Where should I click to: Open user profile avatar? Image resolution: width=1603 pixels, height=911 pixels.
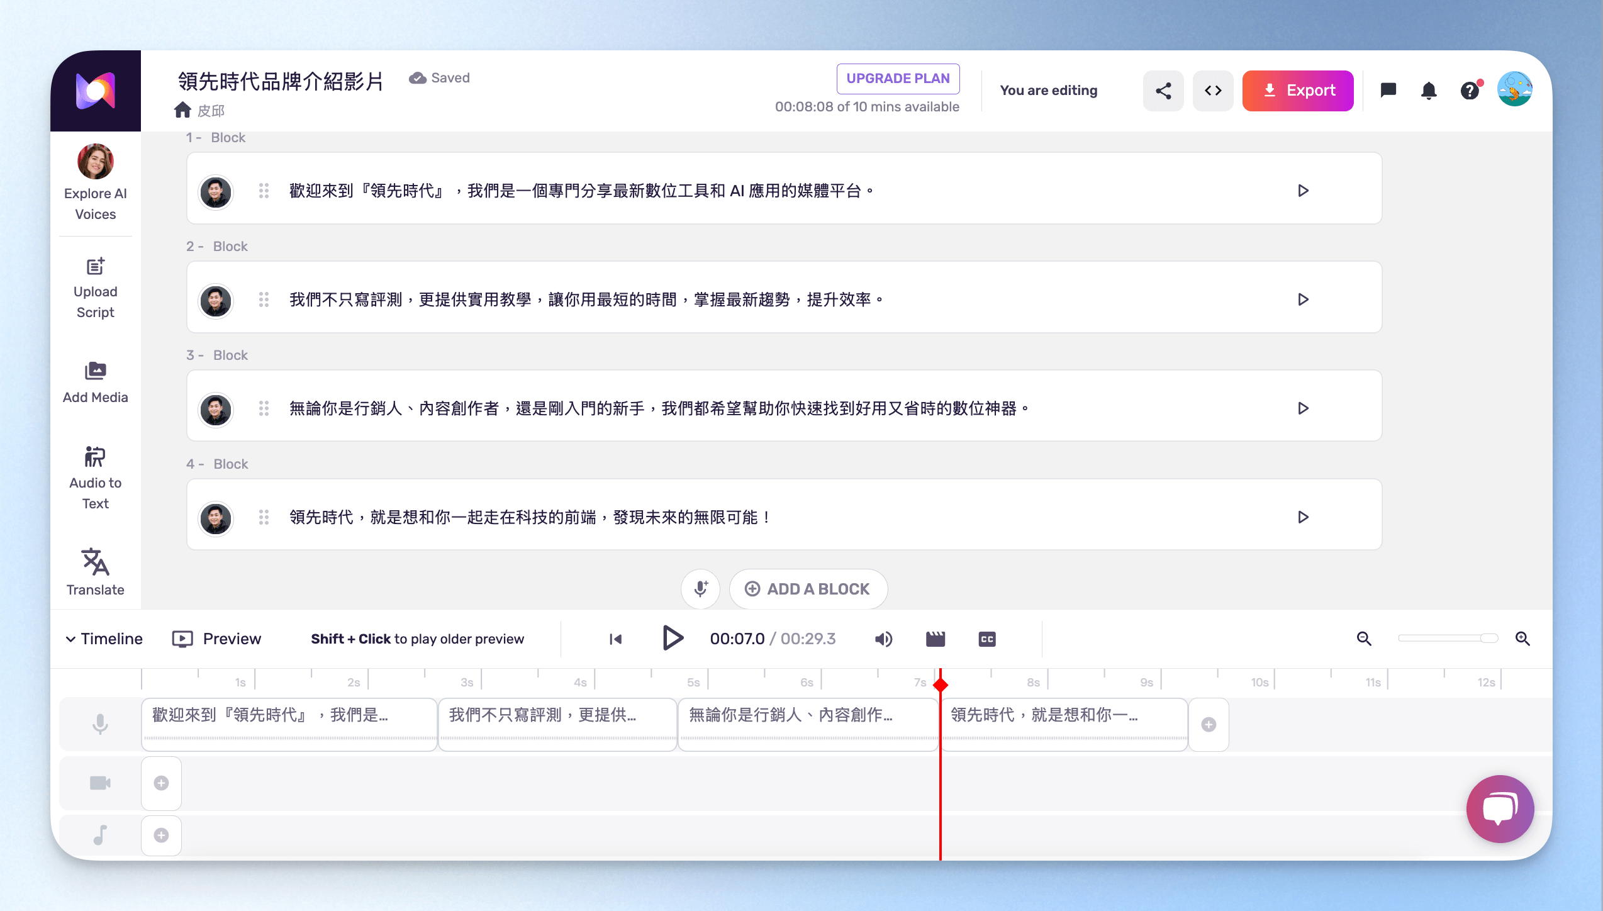pyautogui.click(x=1515, y=89)
